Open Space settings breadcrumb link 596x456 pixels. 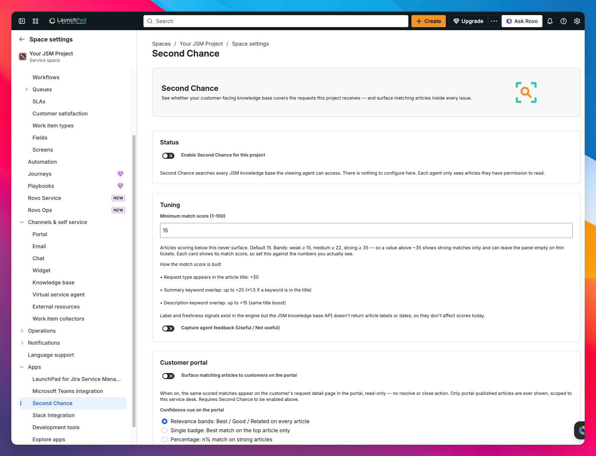(x=250, y=44)
